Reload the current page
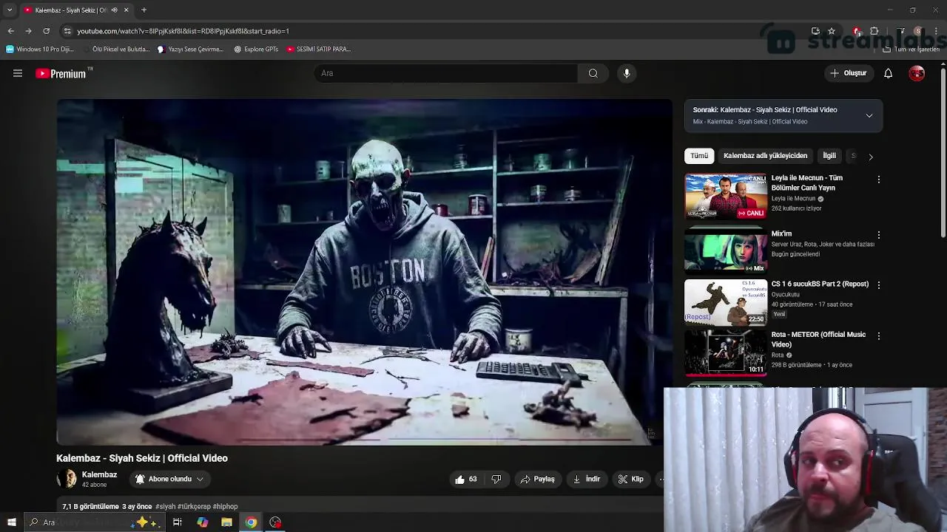Viewport: 947px width, 532px height. tap(46, 31)
